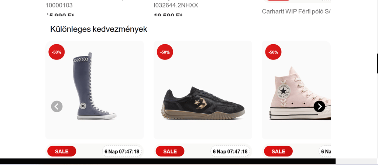Click the countdown timer under the black sneaker
The image size is (378, 165).
point(230,151)
